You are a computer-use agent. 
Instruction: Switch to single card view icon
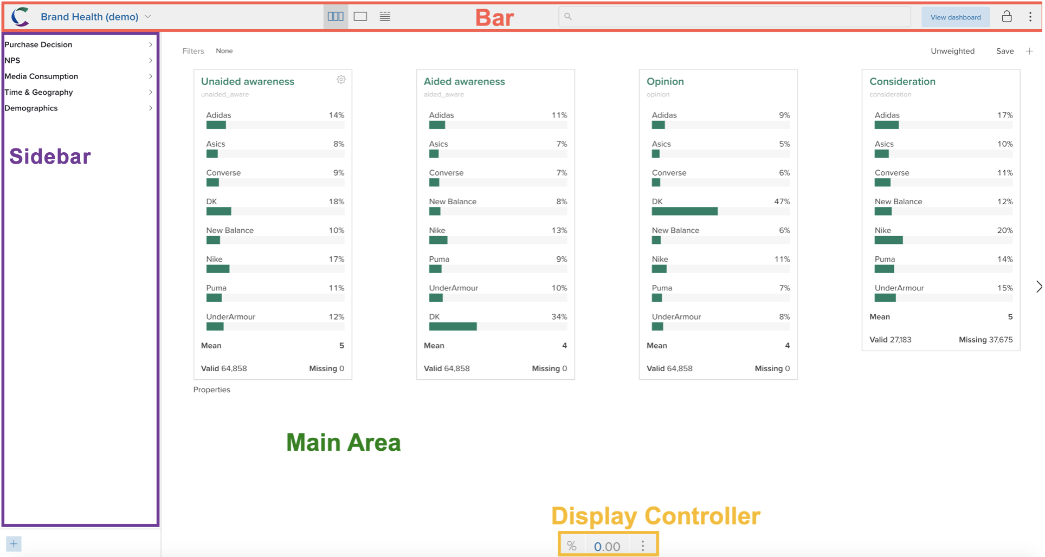[360, 16]
